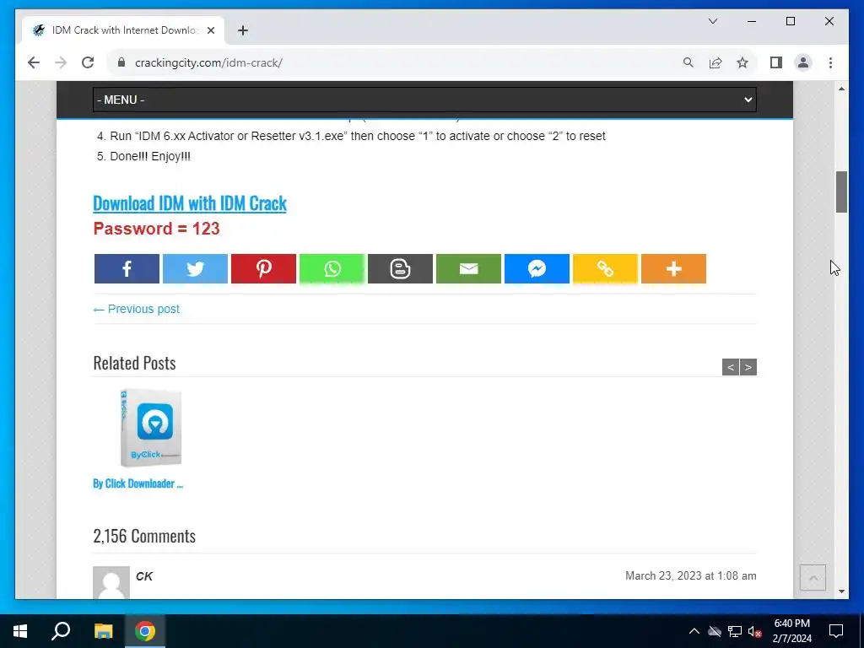Open By Click Downloader post link

138,483
